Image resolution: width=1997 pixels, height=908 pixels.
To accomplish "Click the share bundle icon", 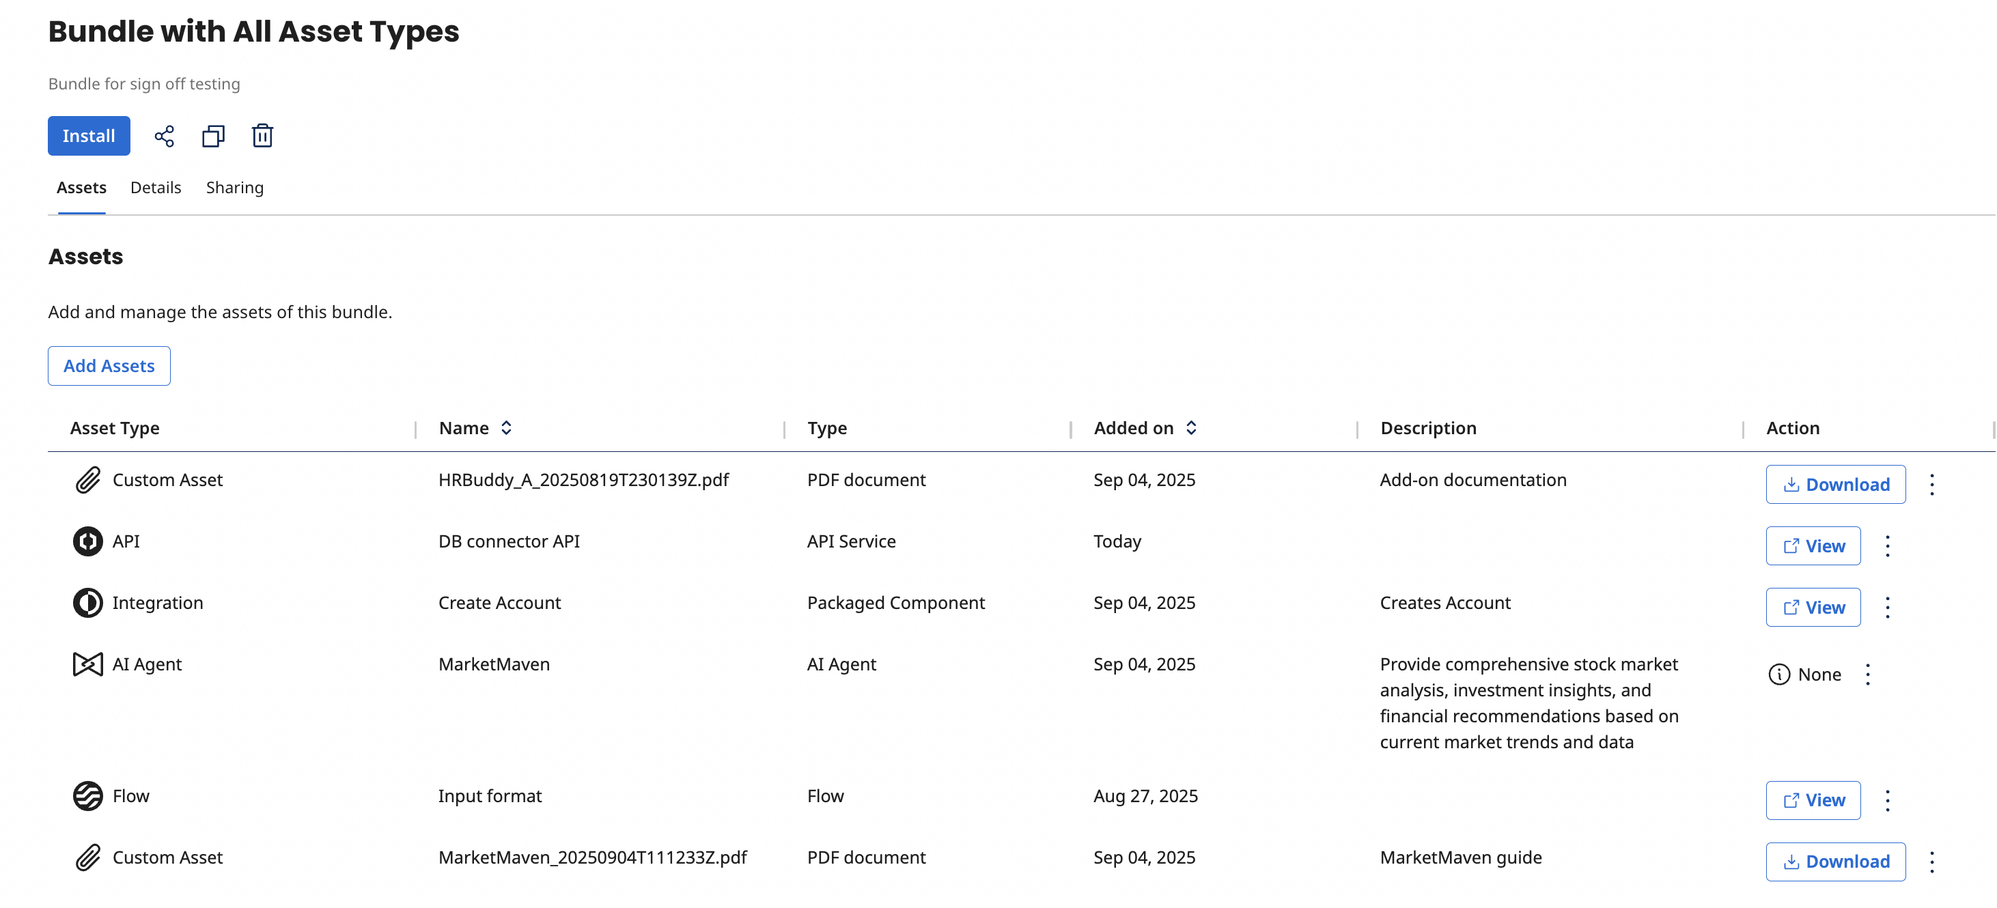I will point(165,137).
